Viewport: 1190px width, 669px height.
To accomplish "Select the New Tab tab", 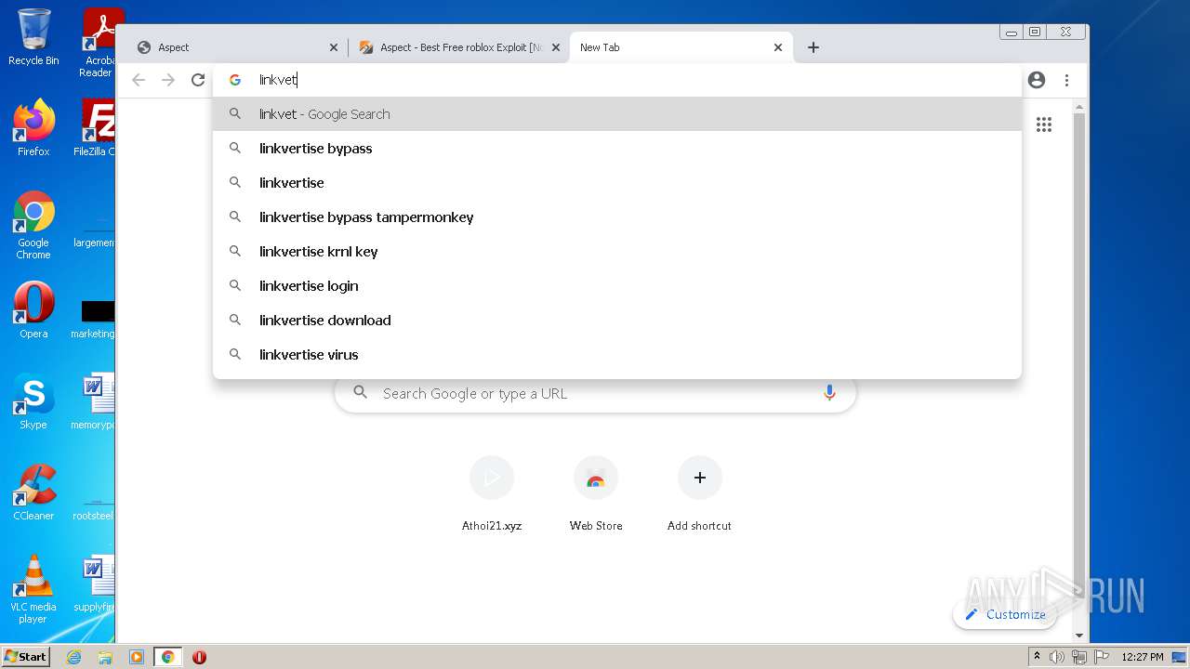I will coord(681,47).
